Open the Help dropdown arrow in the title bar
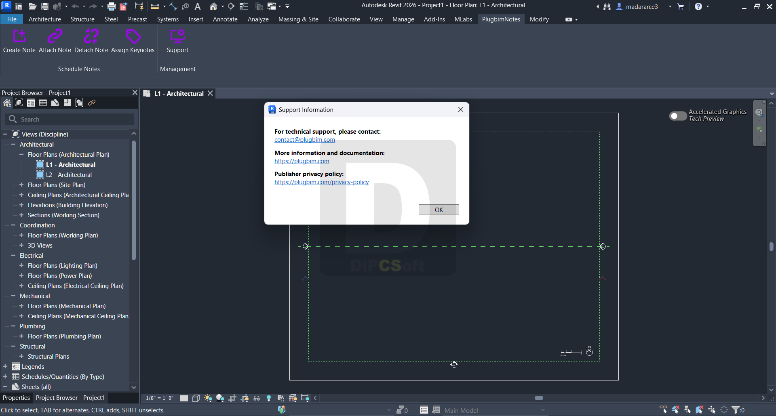Image resolution: width=776 pixels, height=416 pixels. (708, 6)
